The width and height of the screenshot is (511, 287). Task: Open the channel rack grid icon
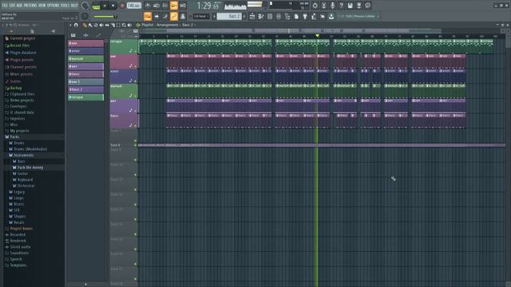270,16
